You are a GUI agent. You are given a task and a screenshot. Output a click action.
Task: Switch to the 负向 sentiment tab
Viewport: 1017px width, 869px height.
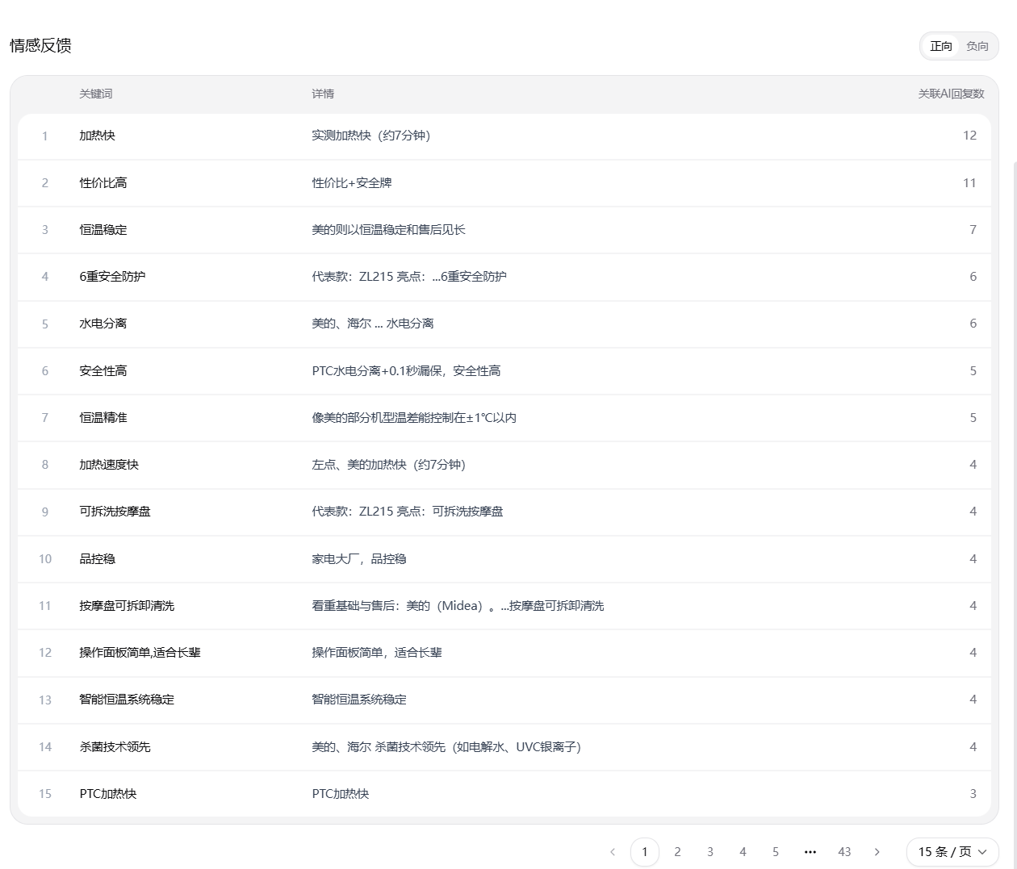tap(977, 46)
